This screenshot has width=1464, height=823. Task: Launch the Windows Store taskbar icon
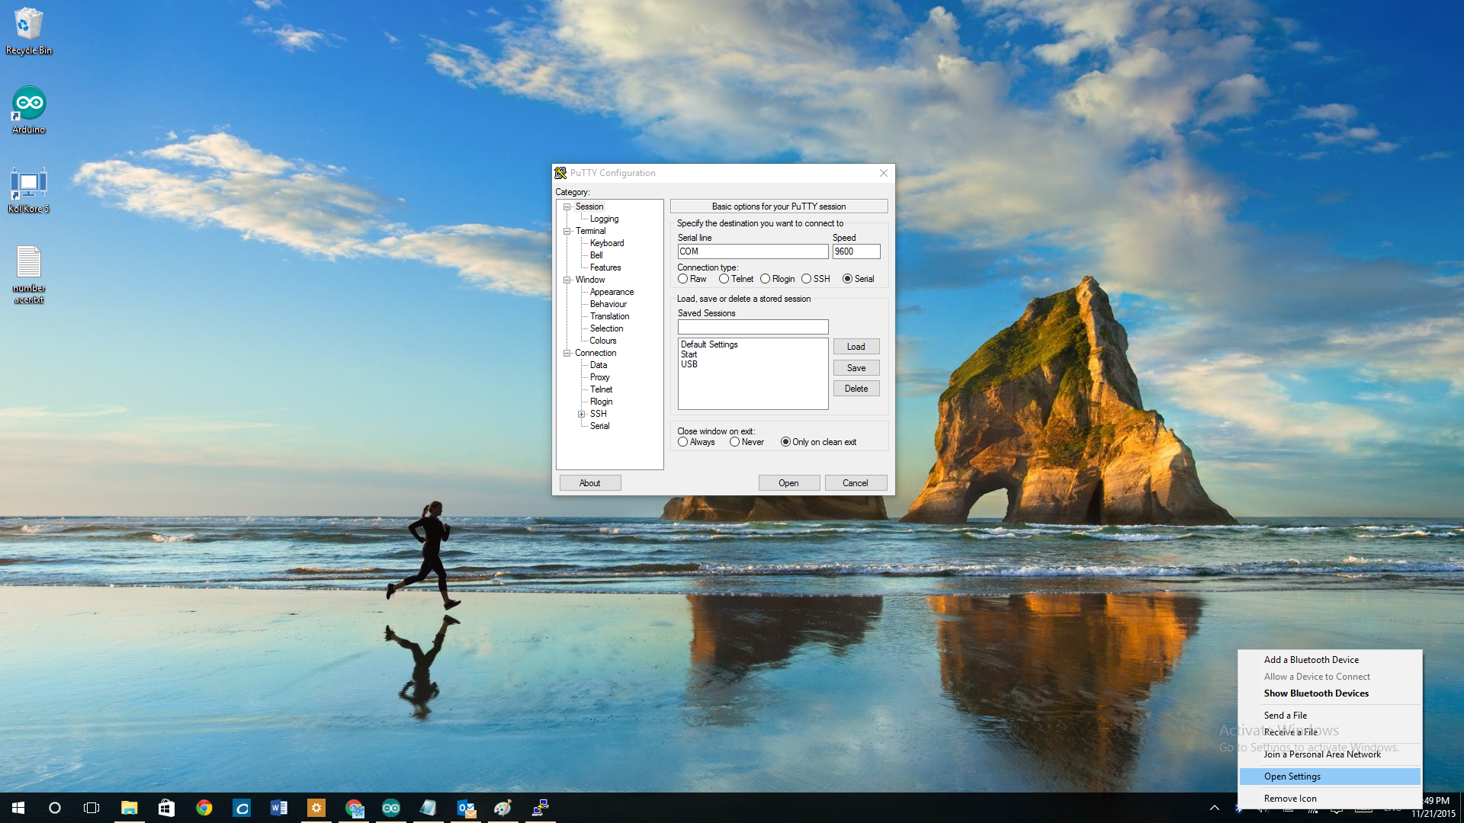point(166,808)
